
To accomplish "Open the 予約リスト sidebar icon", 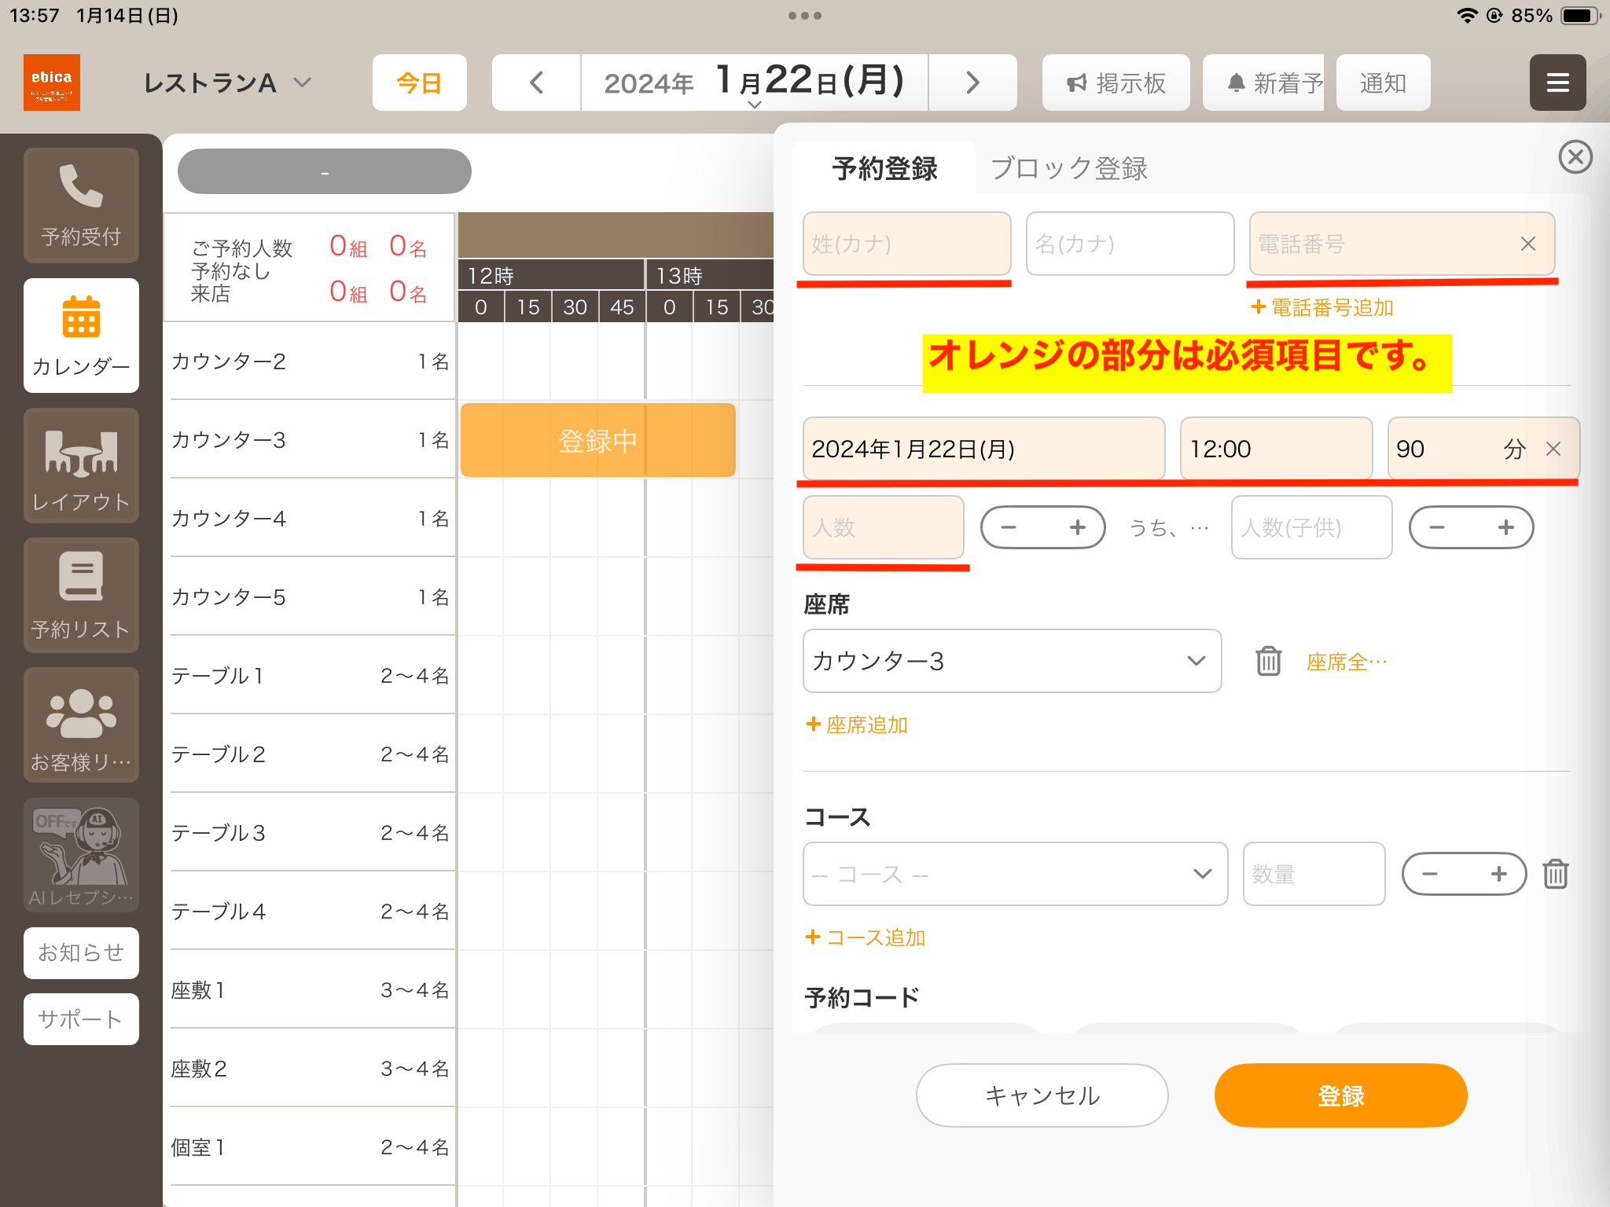I will click(x=81, y=596).
